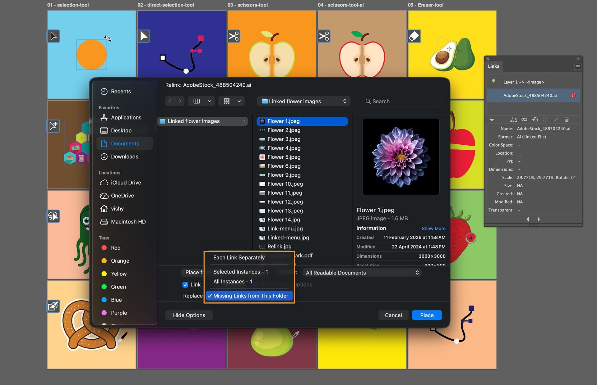Select Link-menu.jpg file
597x385 pixels.
(302, 229)
